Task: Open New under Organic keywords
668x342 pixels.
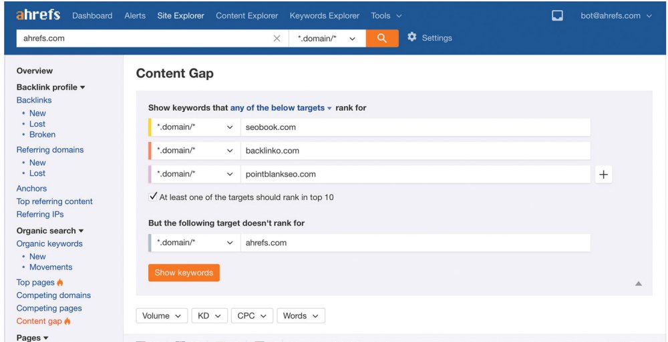Action: click(x=37, y=257)
